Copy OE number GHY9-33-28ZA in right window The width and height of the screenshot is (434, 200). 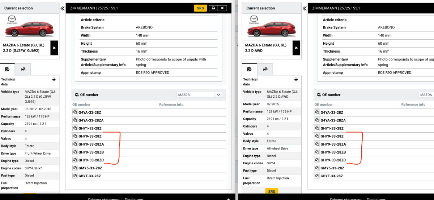tap(317, 144)
